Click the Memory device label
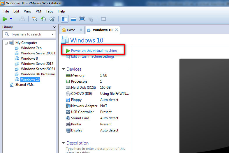Screen dimensions: 229x153 (77, 75)
